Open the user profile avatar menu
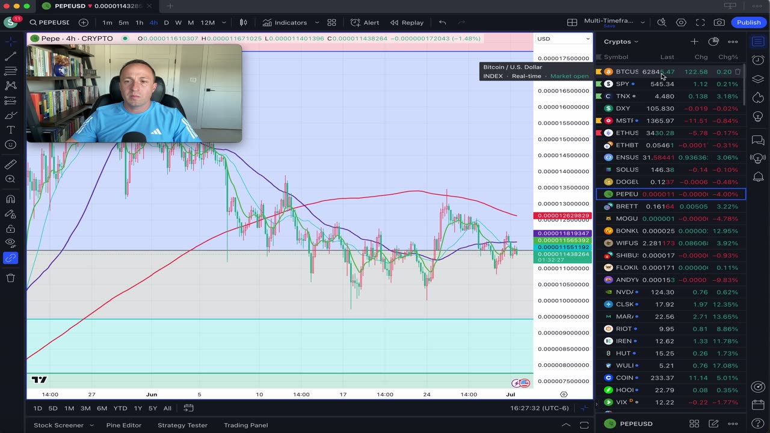Image resolution: width=770 pixels, height=433 pixels. (10, 22)
